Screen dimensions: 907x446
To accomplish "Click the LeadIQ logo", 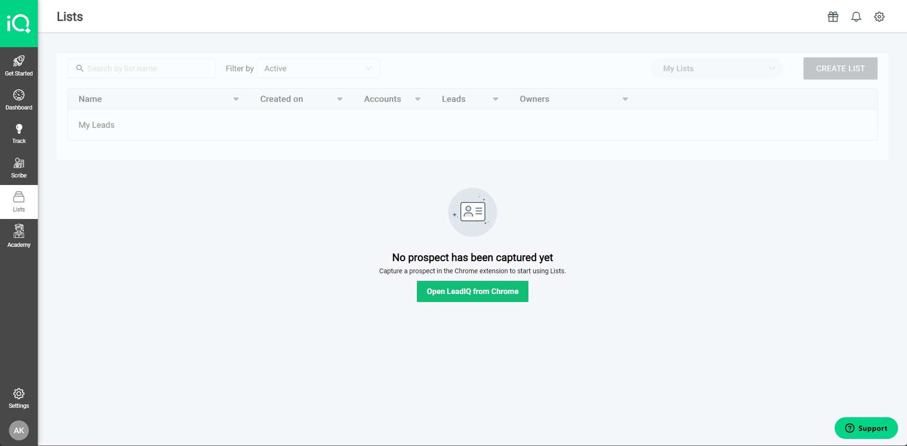I will 19,23.
